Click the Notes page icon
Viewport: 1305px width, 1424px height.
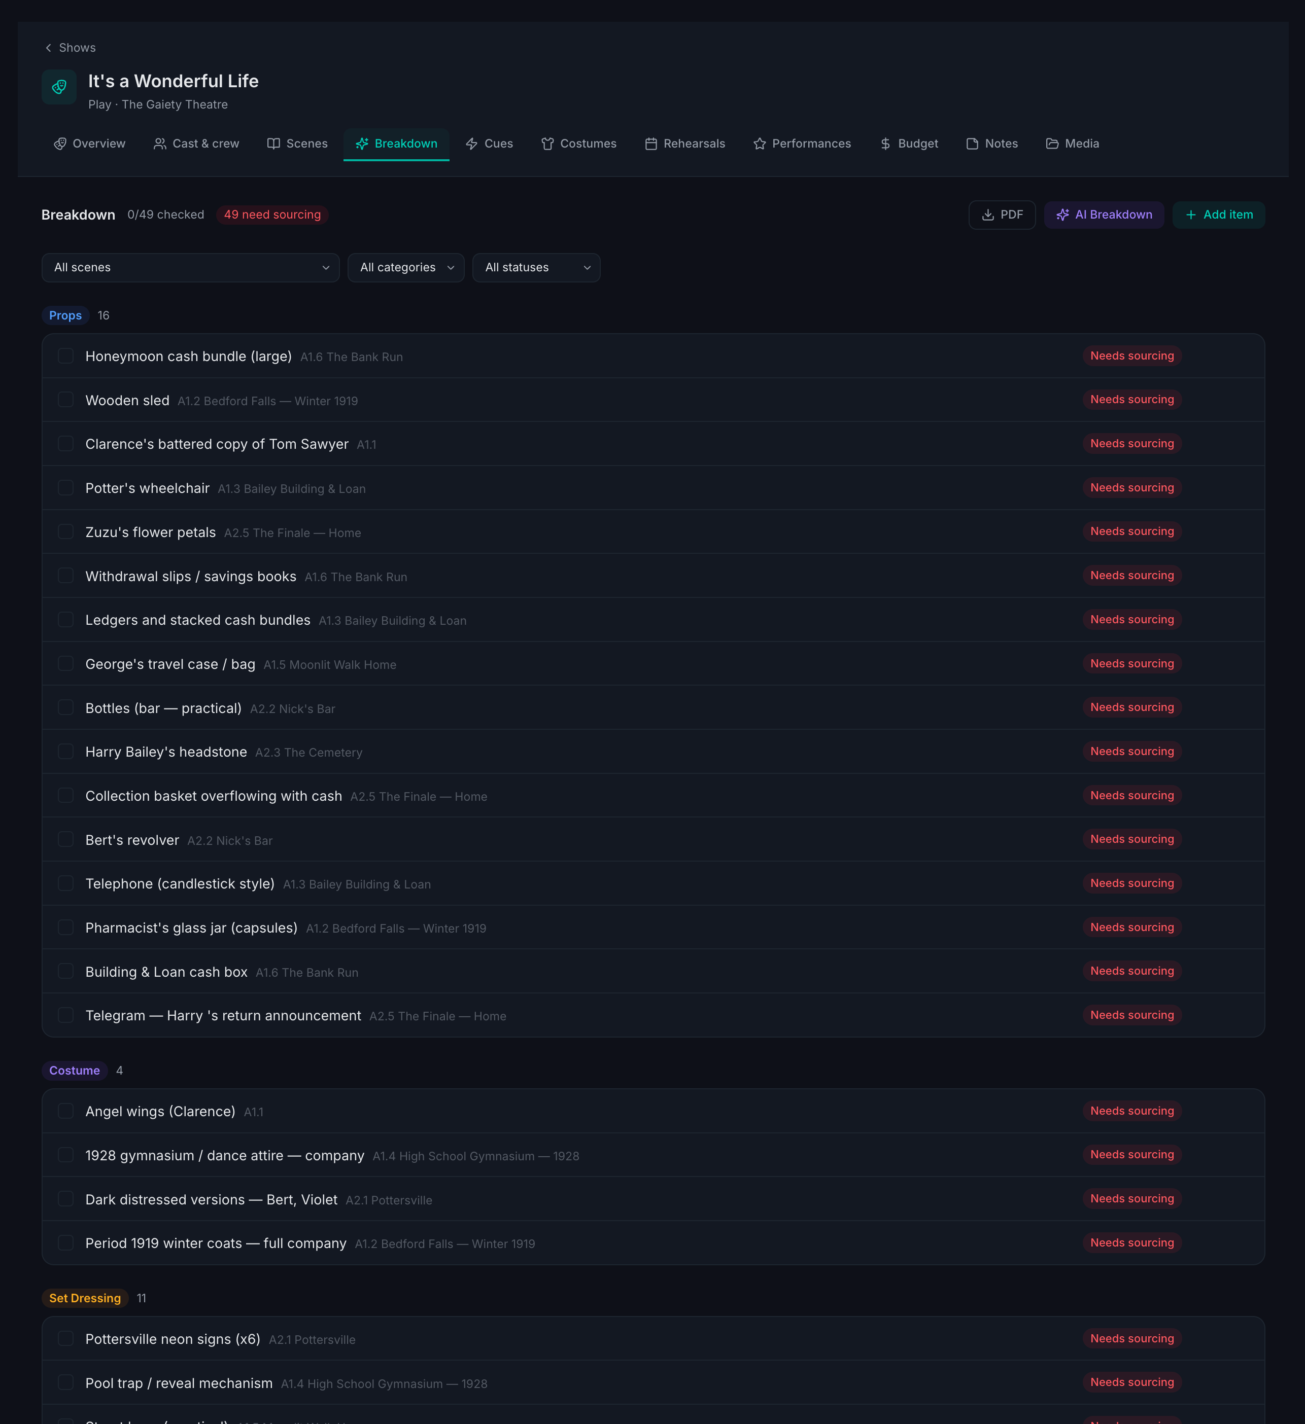coord(972,144)
